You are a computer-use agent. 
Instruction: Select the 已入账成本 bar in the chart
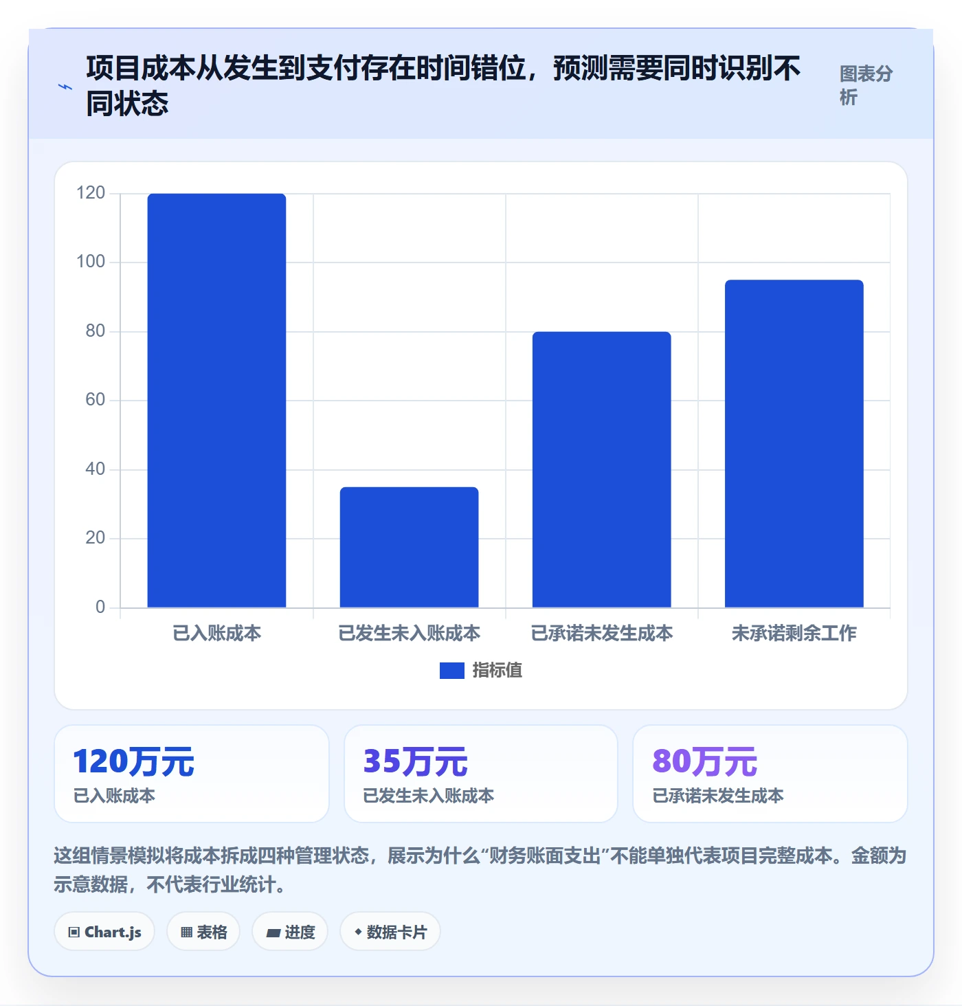pos(216,401)
